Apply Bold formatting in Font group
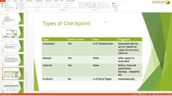The height and width of the screenshot is (96, 172). [28, 7]
